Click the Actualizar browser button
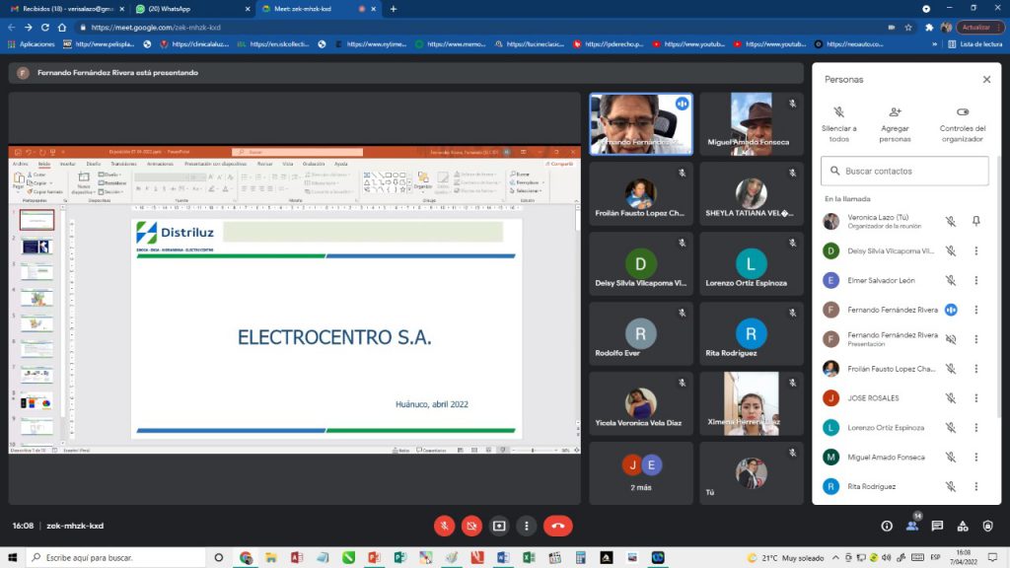The image size is (1010, 568). coord(975,28)
